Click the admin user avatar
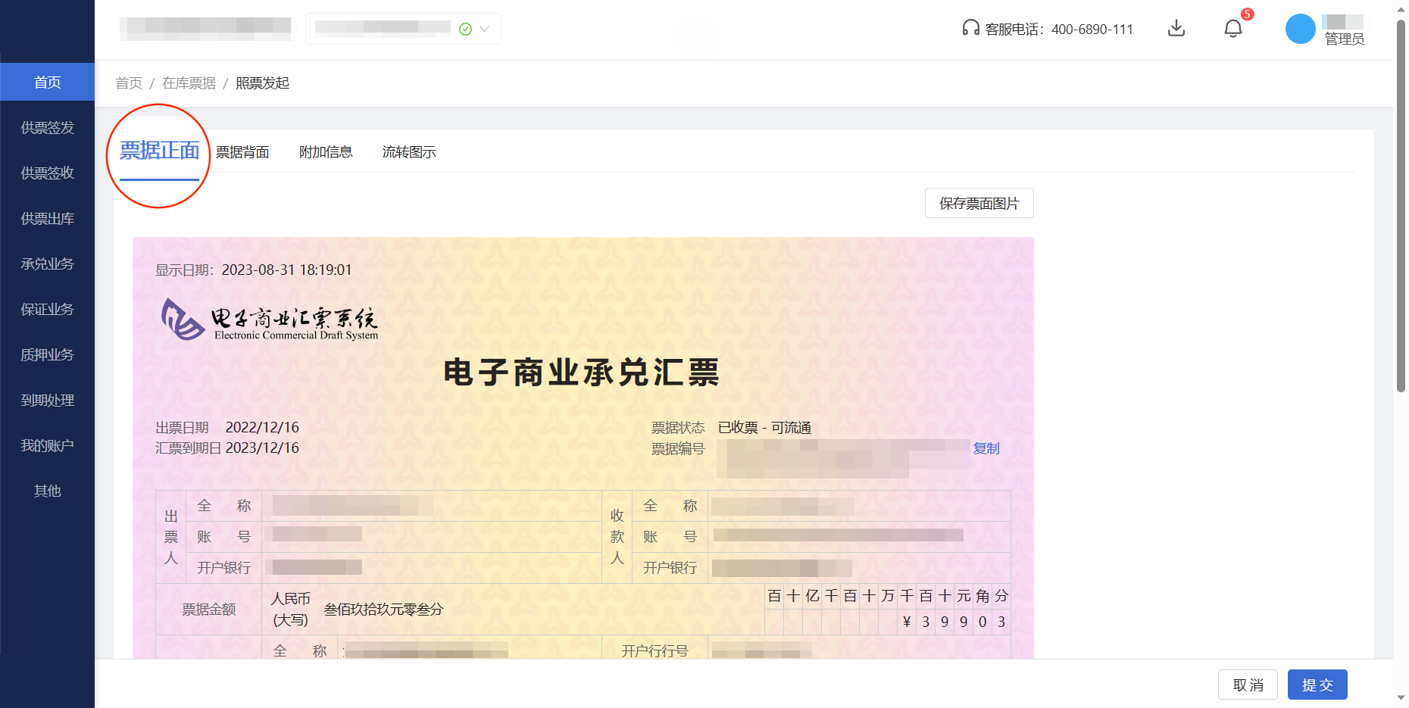1409x708 pixels. coord(1300,29)
